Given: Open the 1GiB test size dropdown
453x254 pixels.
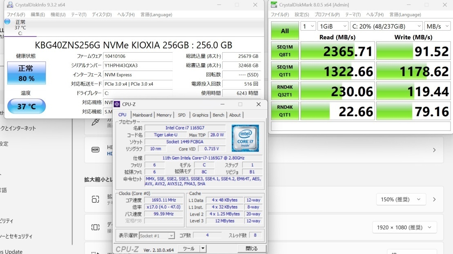Looking at the screenshot, I should point(332,26).
